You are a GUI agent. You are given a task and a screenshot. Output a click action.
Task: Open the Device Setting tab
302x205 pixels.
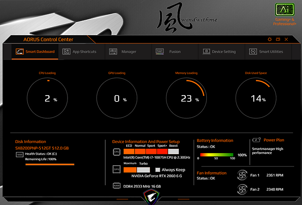tap(221, 52)
